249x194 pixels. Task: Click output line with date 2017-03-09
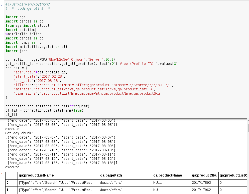(x=61, y=146)
